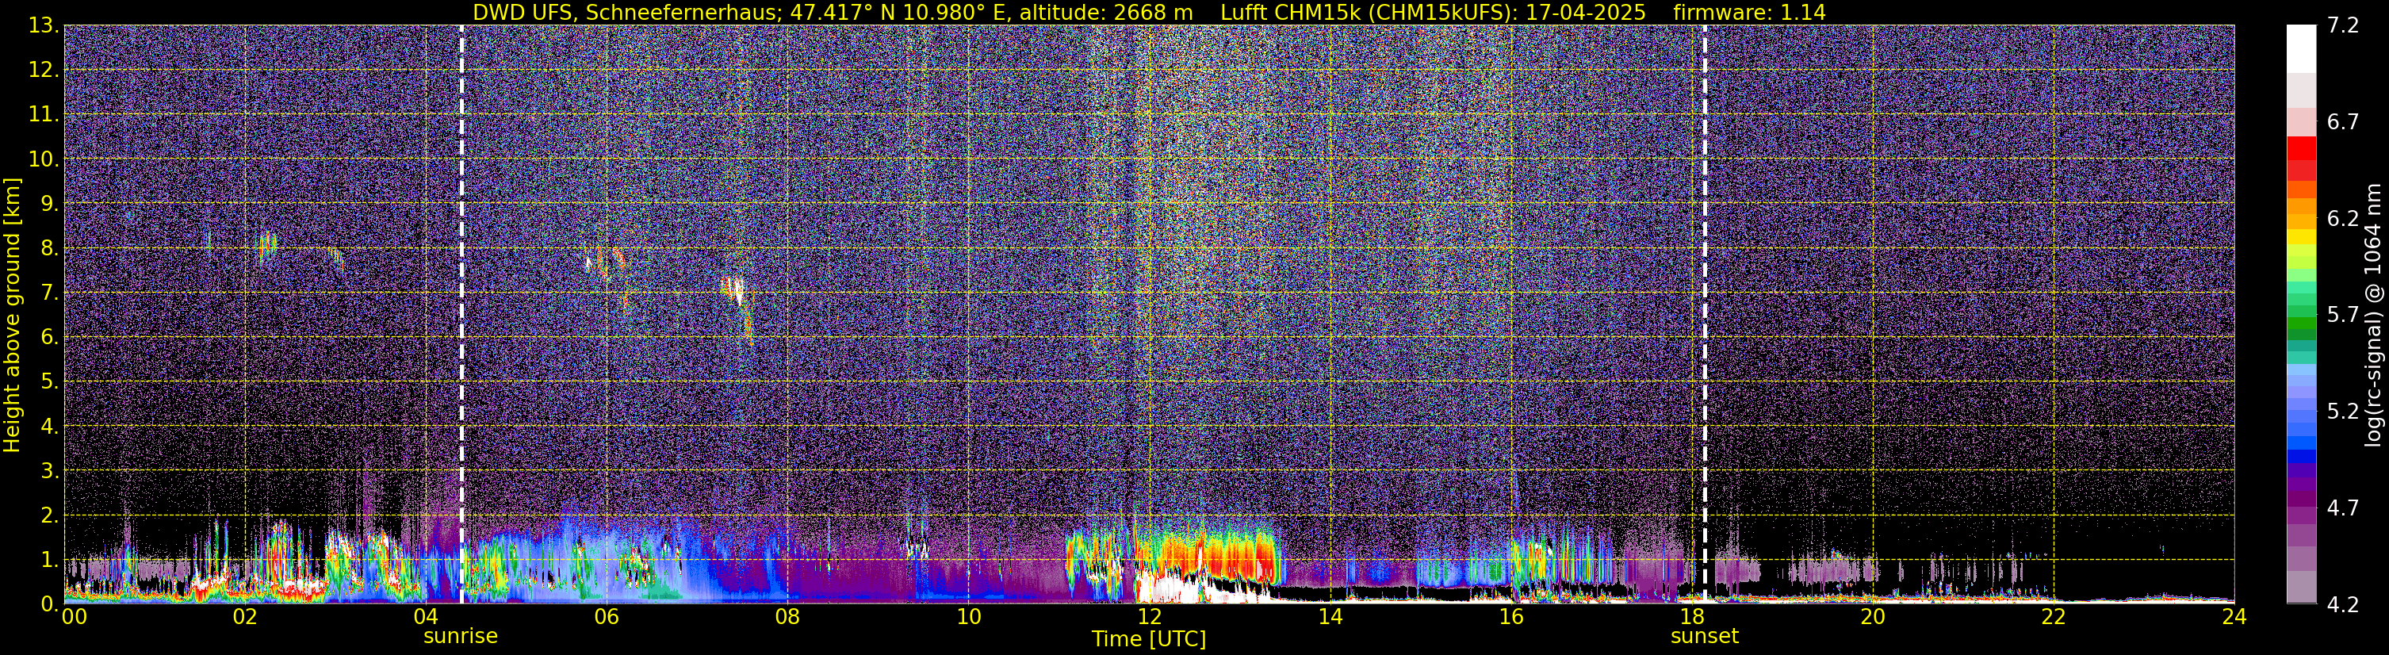This screenshot has height=655, width=2389.
Task: Click the y-axis tick label '13.'
Action: tap(44, 26)
